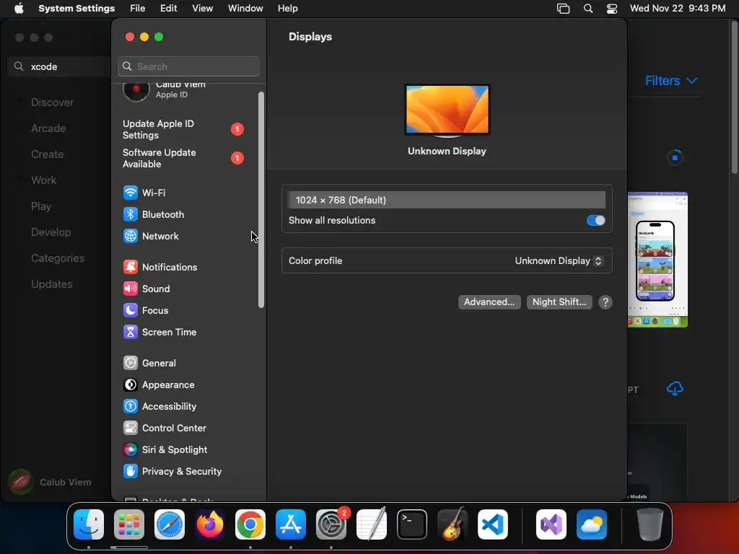Open TextEdit from the Dock
The height and width of the screenshot is (554, 739).
click(x=372, y=524)
